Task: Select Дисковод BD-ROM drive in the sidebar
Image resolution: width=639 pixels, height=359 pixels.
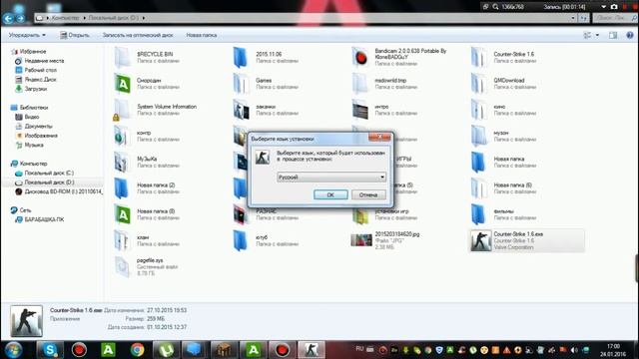Action: click(64, 191)
